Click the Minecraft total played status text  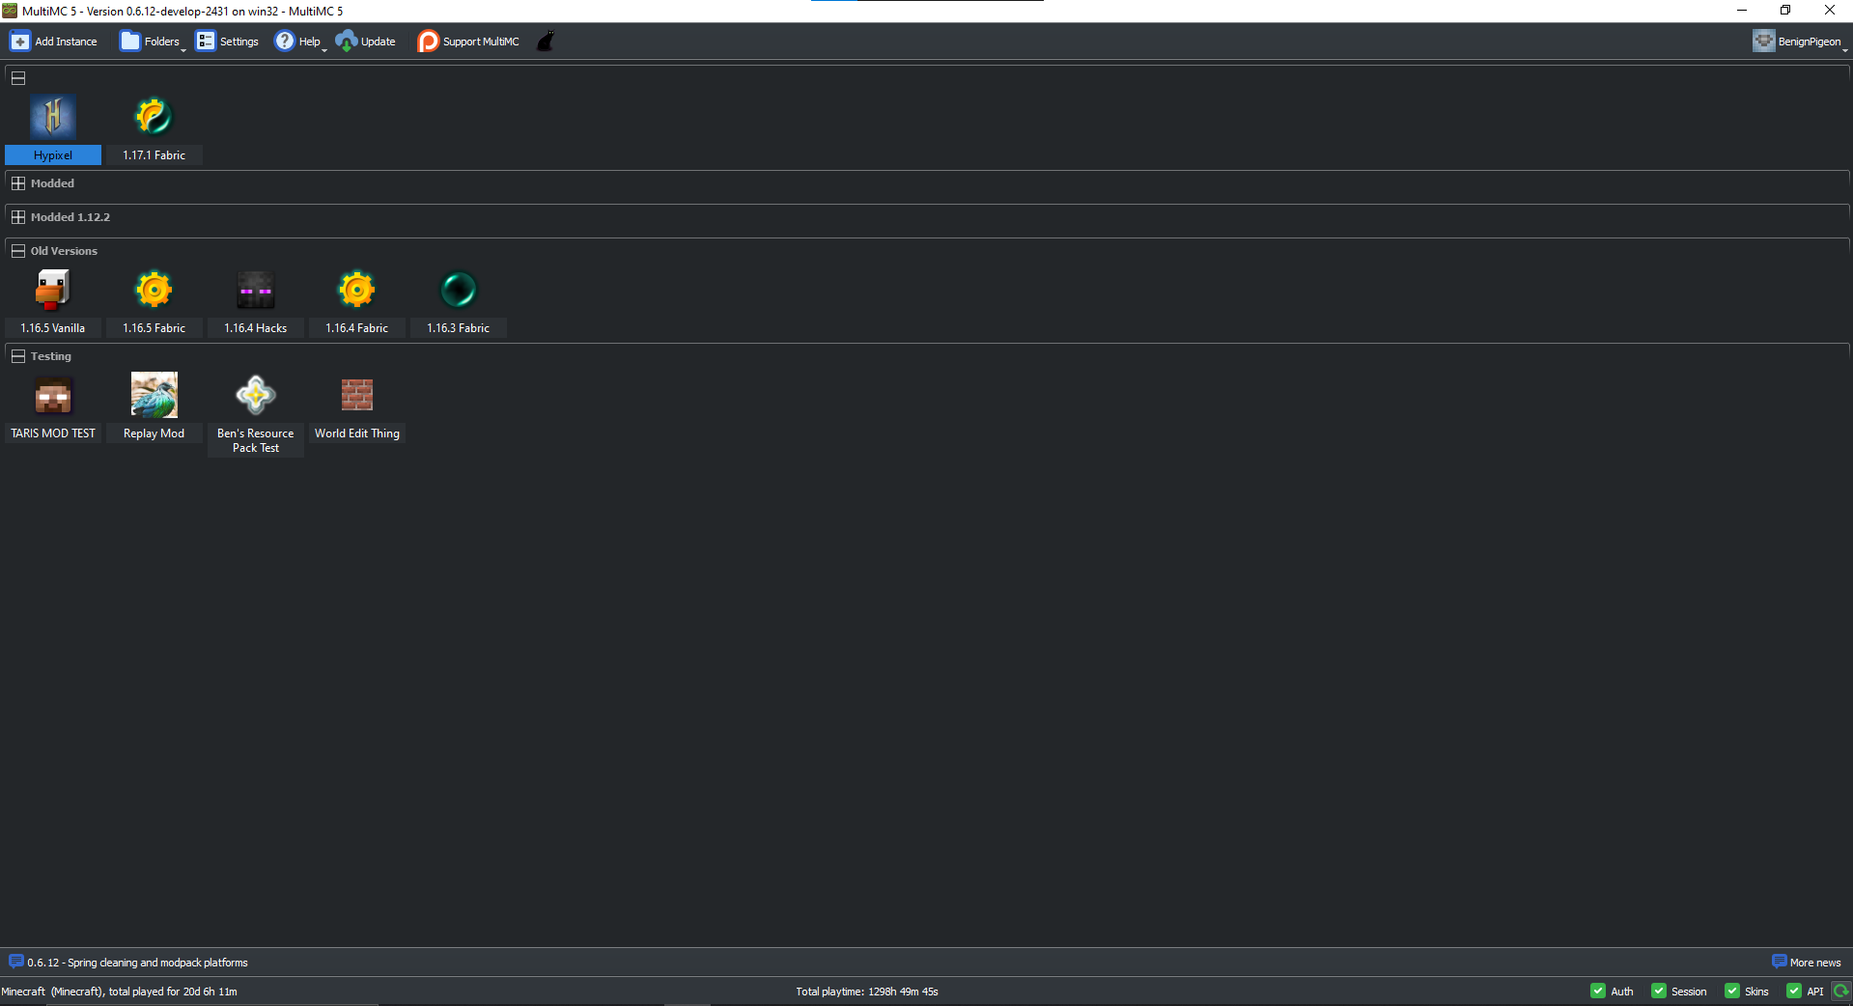120,992
